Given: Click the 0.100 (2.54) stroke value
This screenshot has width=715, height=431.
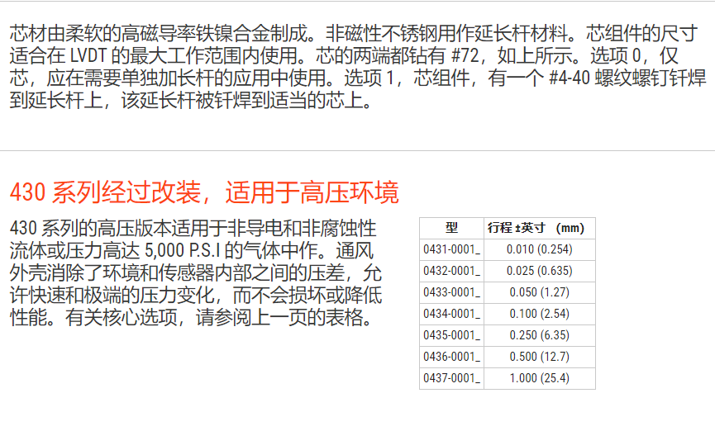Looking at the screenshot, I should pos(539,314).
